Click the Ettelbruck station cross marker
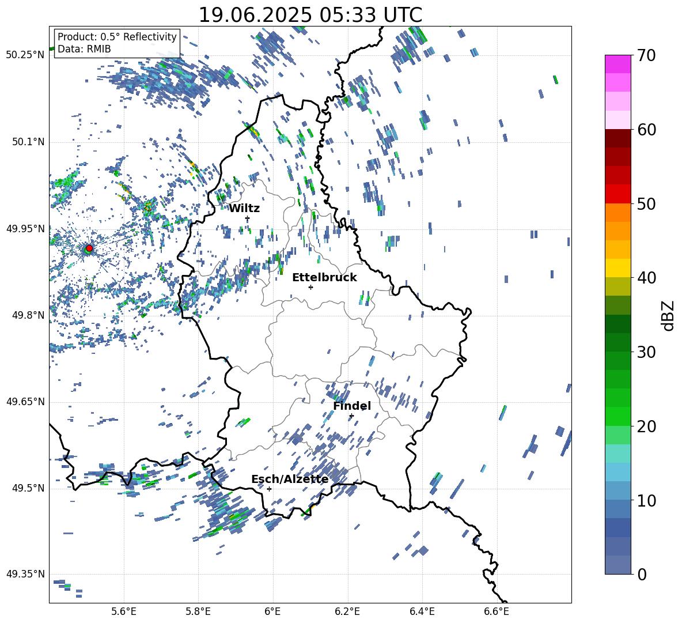The width and height of the screenshot is (682, 623). coord(310,287)
